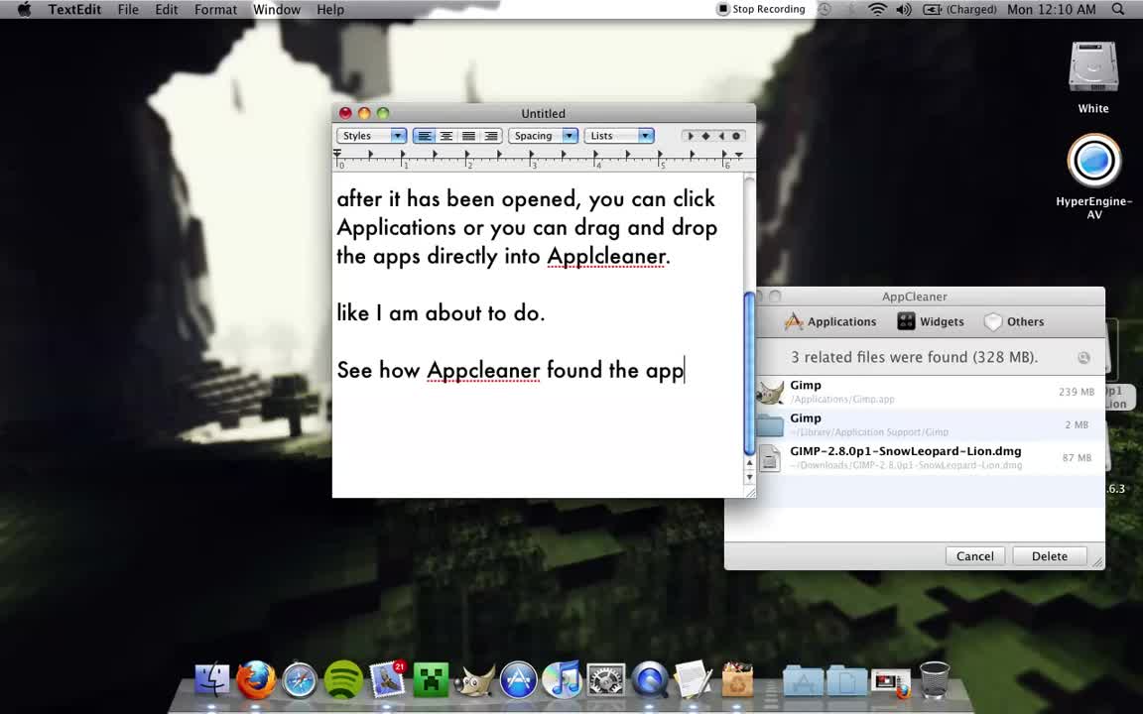Open AppCleaner from the dock
This screenshot has height=714, width=1143.
click(x=737, y=679)
